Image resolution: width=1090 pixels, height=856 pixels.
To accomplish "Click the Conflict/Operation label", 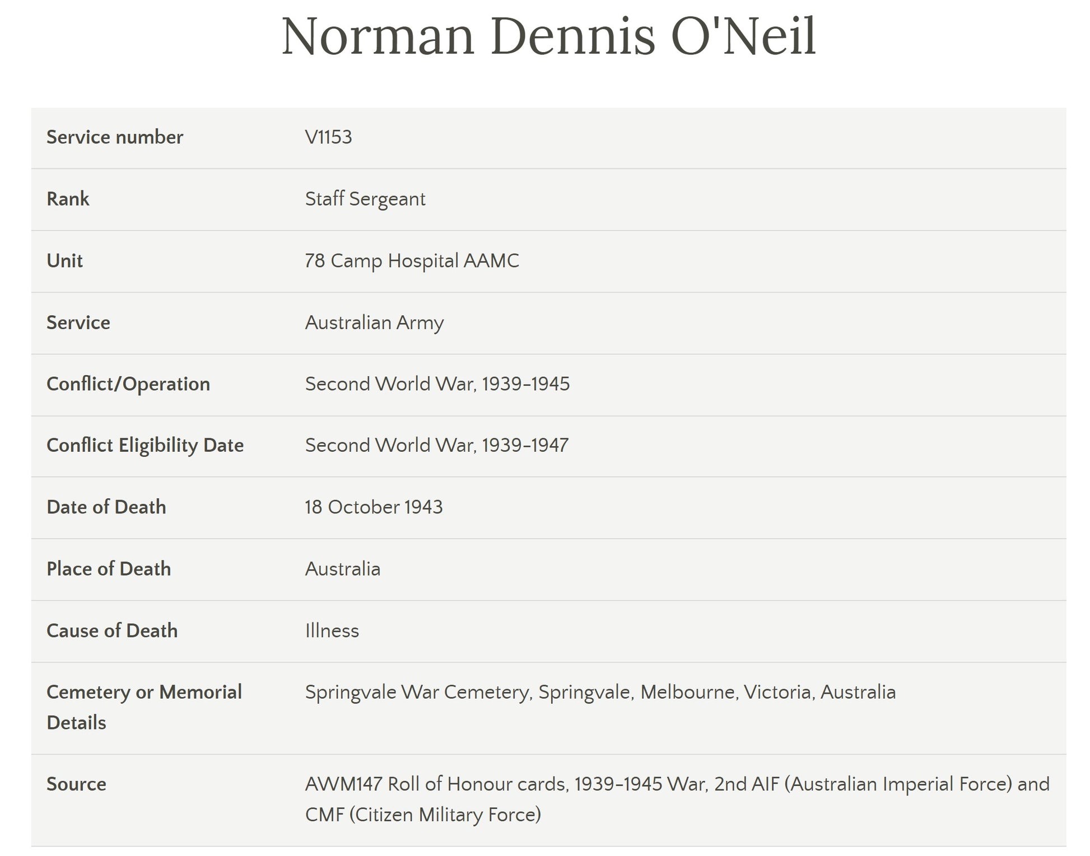I will pos(128,384).
